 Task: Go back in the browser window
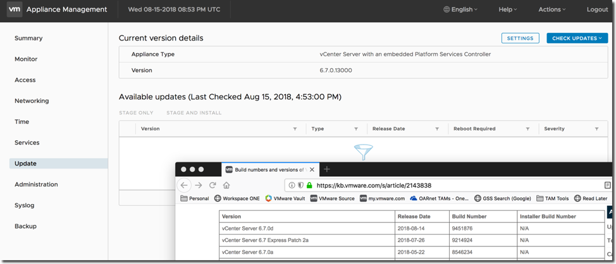click(184, 185)
